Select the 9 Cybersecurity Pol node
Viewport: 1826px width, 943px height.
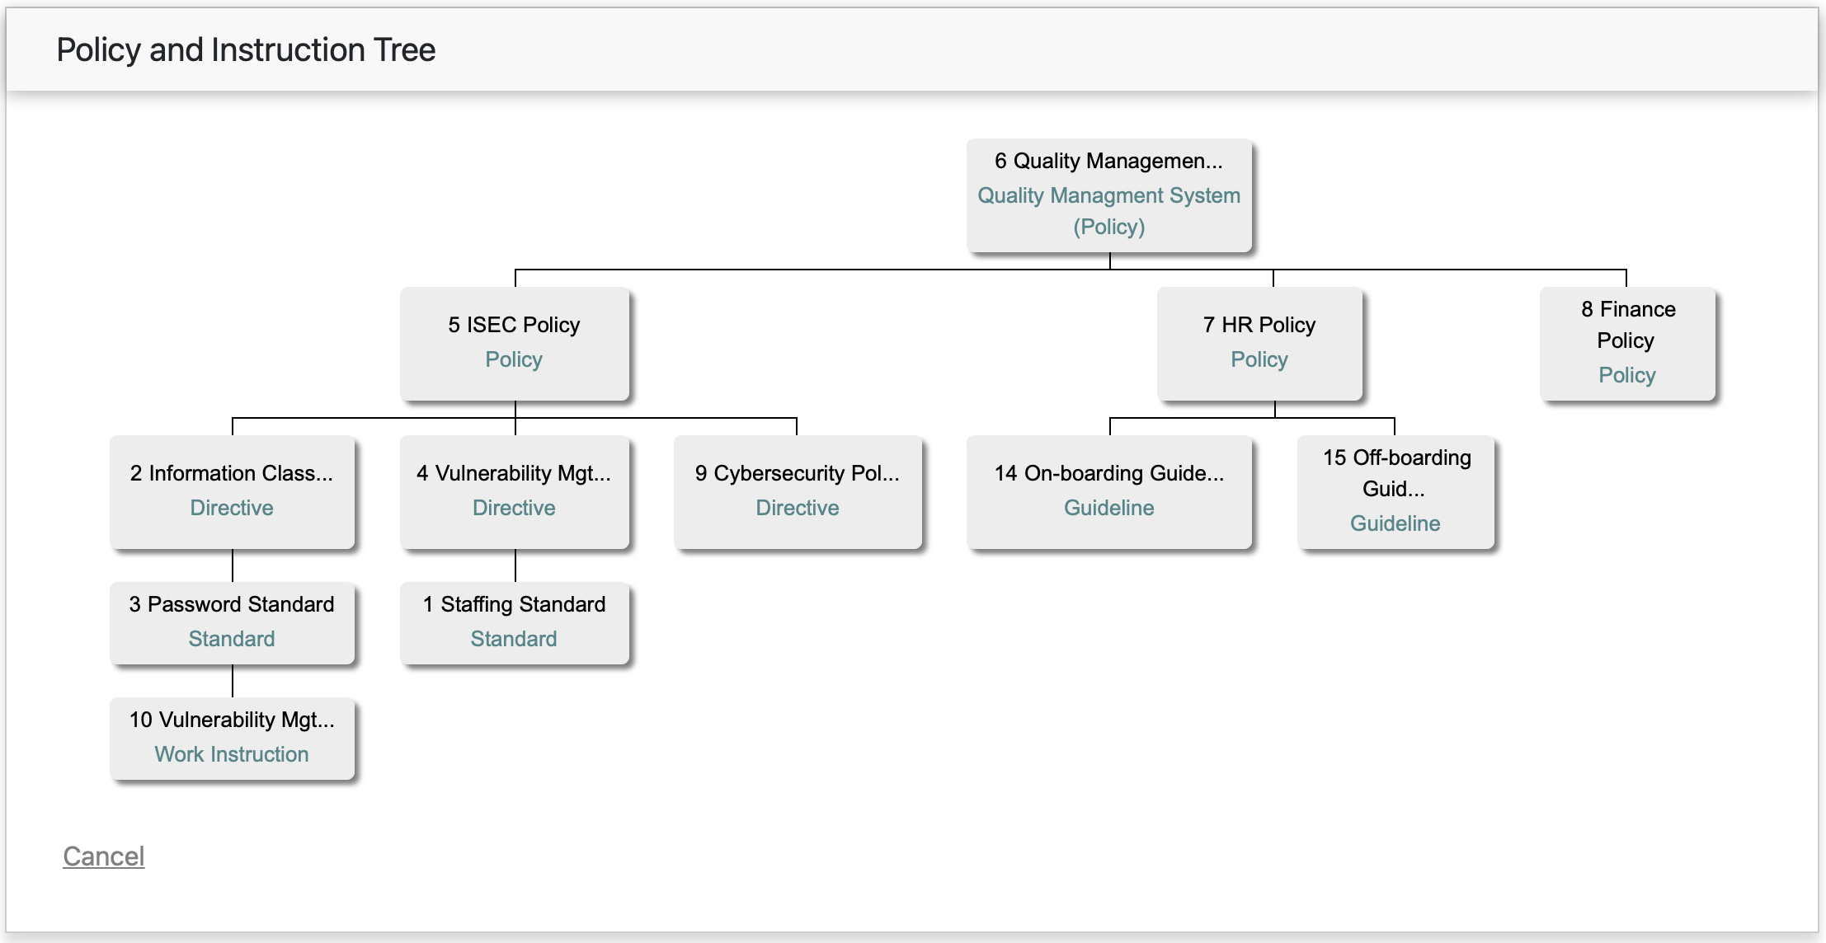coord(797,473)
